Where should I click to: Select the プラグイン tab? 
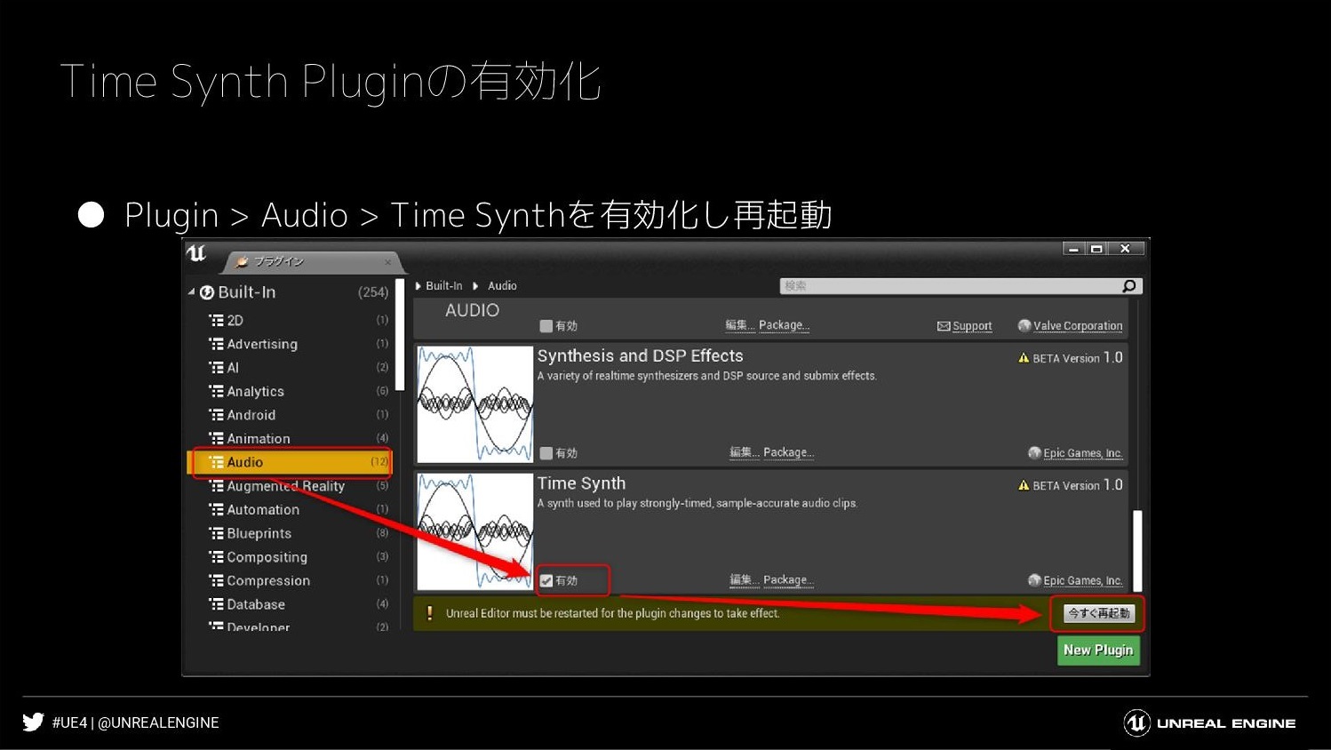click(314, 261)
